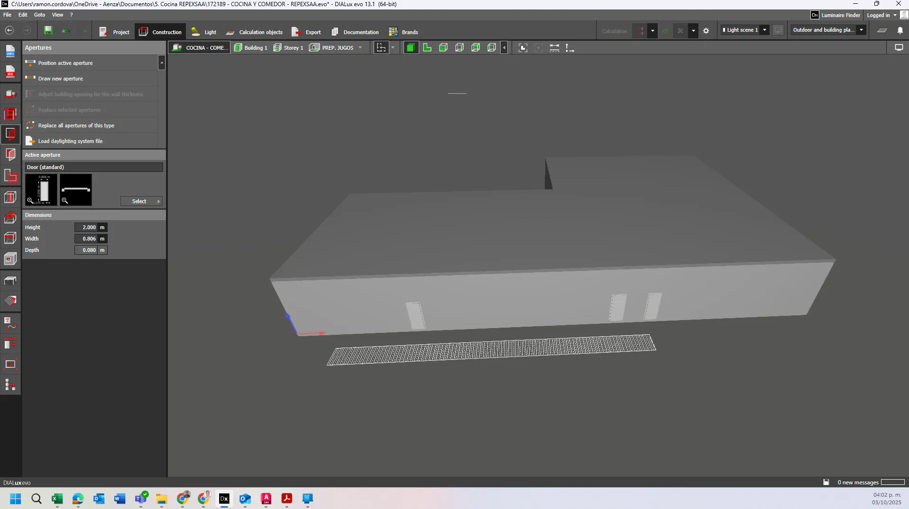Open the storey and building construction tool
909x509 pixels.
click(x=10, y=114)
